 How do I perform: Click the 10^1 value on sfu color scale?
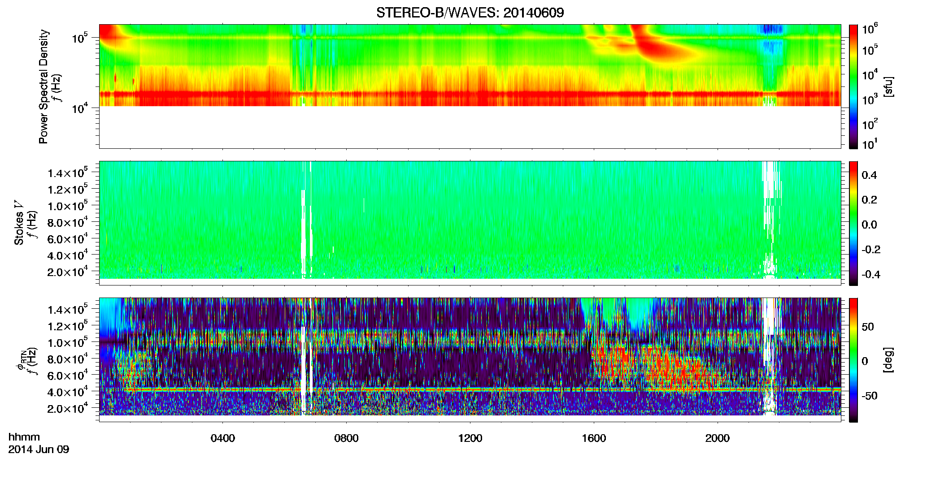(870, 144)
